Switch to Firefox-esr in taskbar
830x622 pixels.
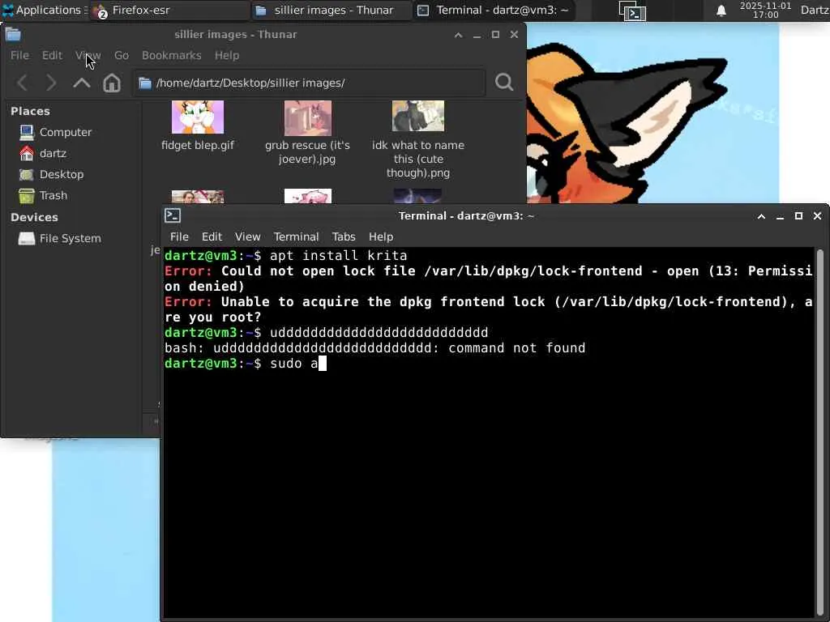pyautogui.click(x=169, y=10)
